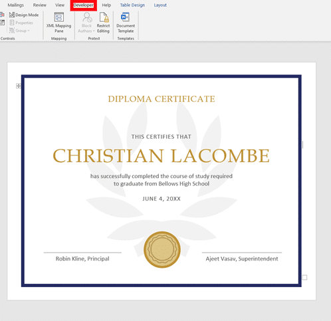Click the Block Authors icon
Screen dimensions: 331x321
tap(86, 18)
